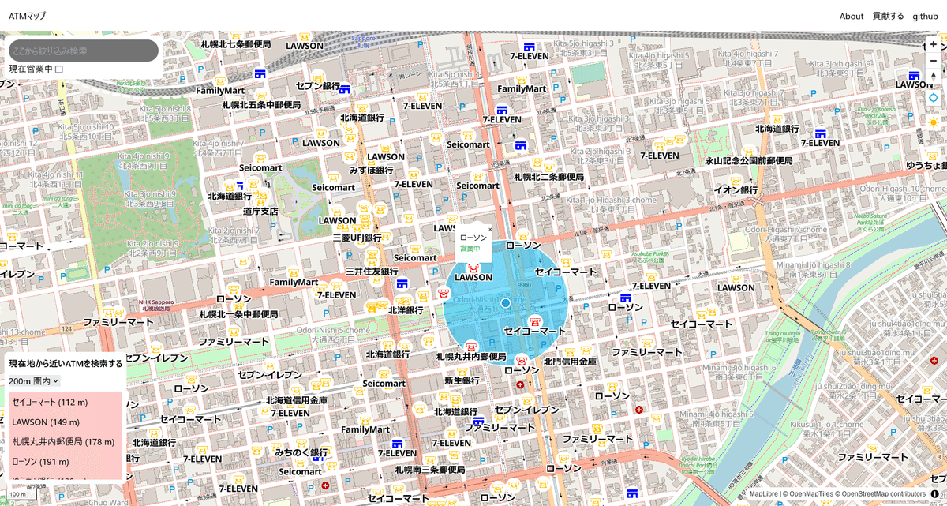947x506 pixels.
Task: Open the ATMマップ home link
Action: [x=28, y=16]
